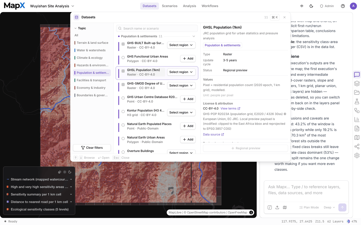Open the folded map icon in right sidebar
The height and width of the screenshot is (225, 361).
pyautogui.click(x=357, y=137)
